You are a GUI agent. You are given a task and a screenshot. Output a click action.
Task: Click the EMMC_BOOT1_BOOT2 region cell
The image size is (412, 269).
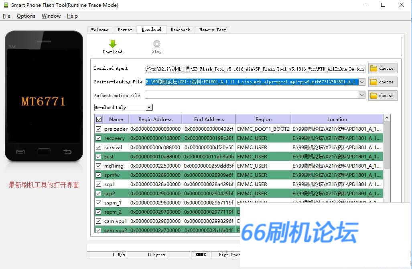(263, 129)
